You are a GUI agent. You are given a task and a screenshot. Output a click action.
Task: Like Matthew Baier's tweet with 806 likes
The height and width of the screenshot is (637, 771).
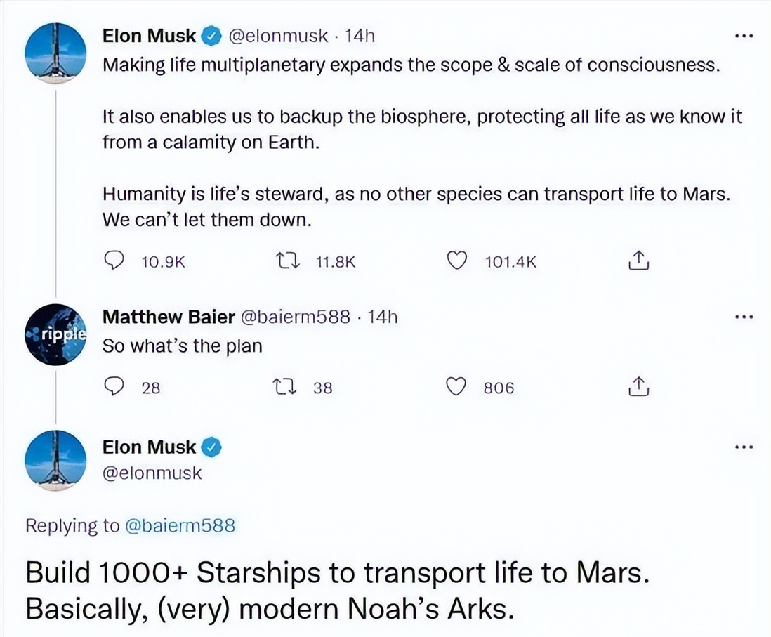[x=456, y=387]
